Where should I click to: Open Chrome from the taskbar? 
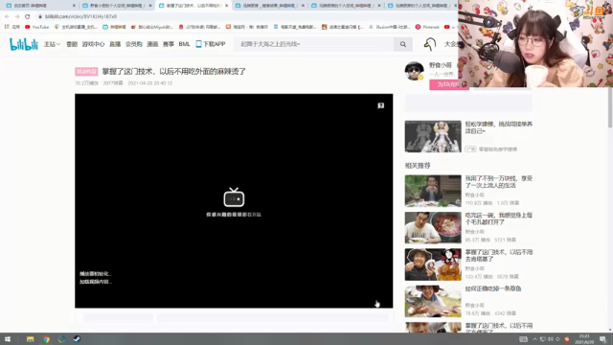point(46,339)
